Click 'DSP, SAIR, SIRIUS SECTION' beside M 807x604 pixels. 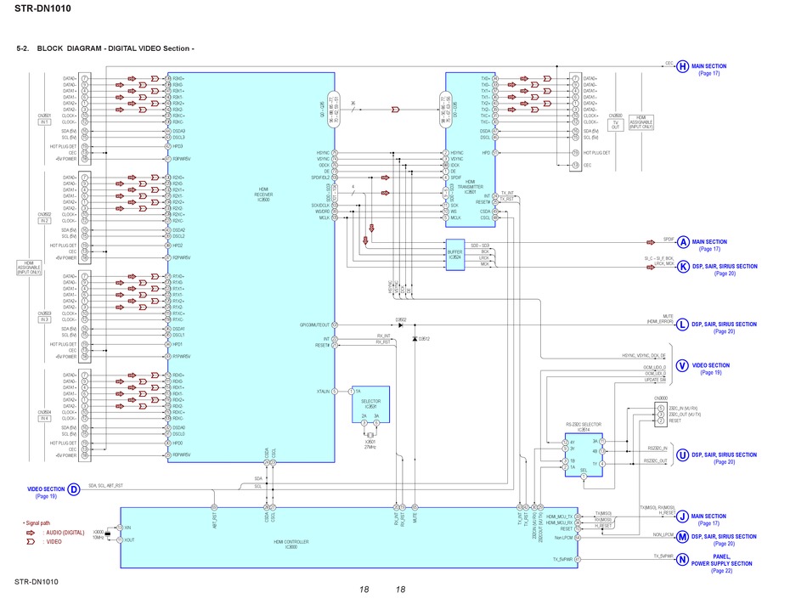(724, 537)
